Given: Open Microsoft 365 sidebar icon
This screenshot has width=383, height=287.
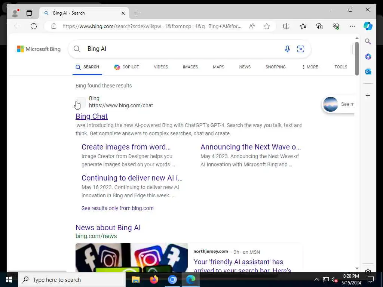Looking at the screenshot, I should pos(368,57).
